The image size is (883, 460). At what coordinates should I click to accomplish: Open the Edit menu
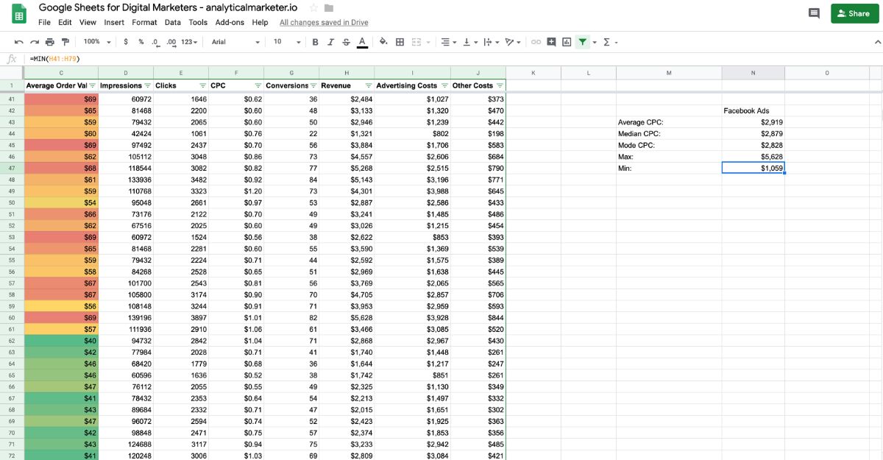(65, 22)
